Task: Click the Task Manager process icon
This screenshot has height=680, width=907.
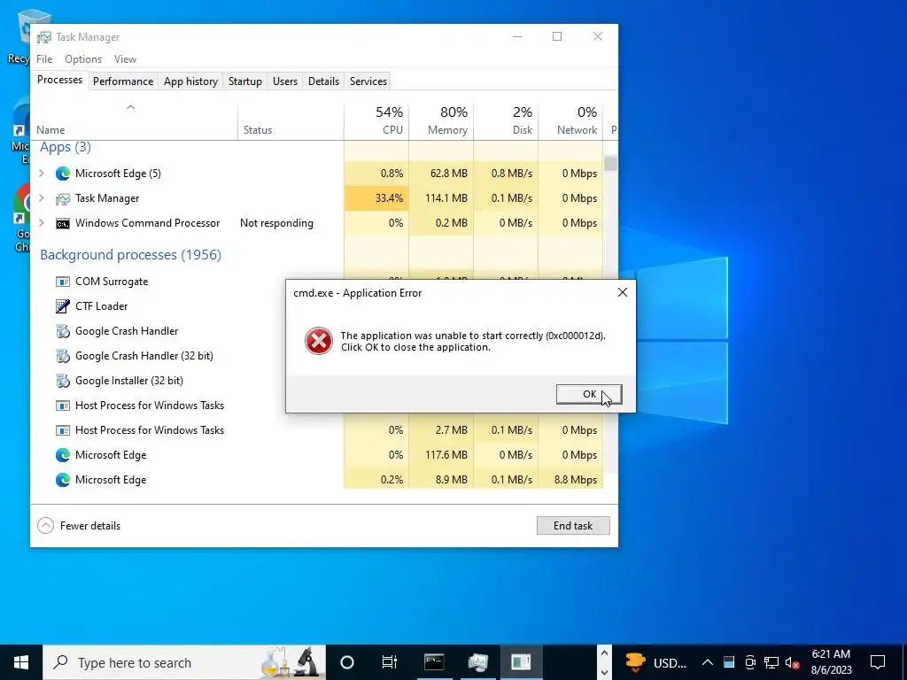Action: click(x=63, y=198)
